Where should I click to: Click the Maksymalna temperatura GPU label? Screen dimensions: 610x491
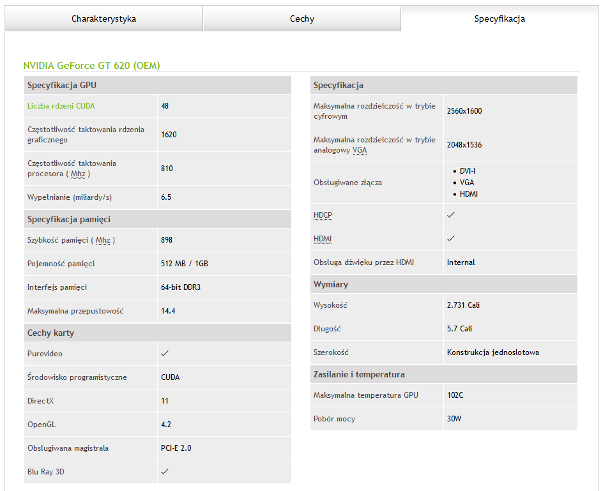(366, 395)
